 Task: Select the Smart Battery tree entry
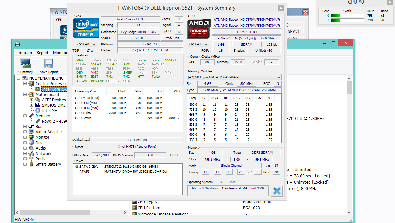48,164
